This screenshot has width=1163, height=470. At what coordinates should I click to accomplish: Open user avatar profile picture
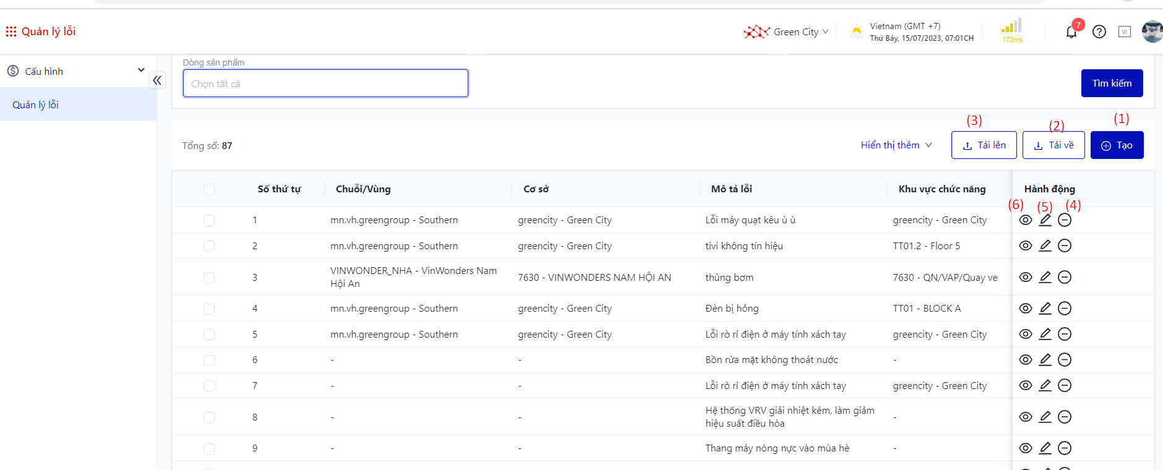[1152, 32]
